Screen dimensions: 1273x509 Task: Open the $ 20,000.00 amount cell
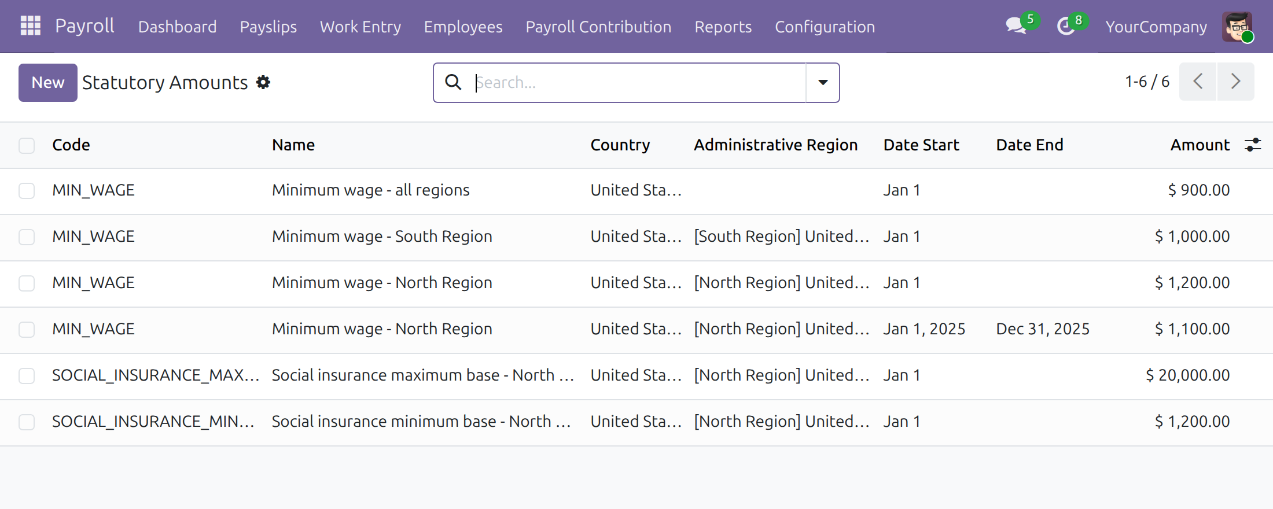click(x=1187, y=375)
